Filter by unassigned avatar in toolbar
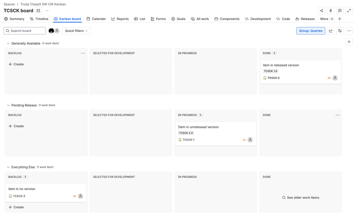The image size is (355, 213). pos(57,31)
